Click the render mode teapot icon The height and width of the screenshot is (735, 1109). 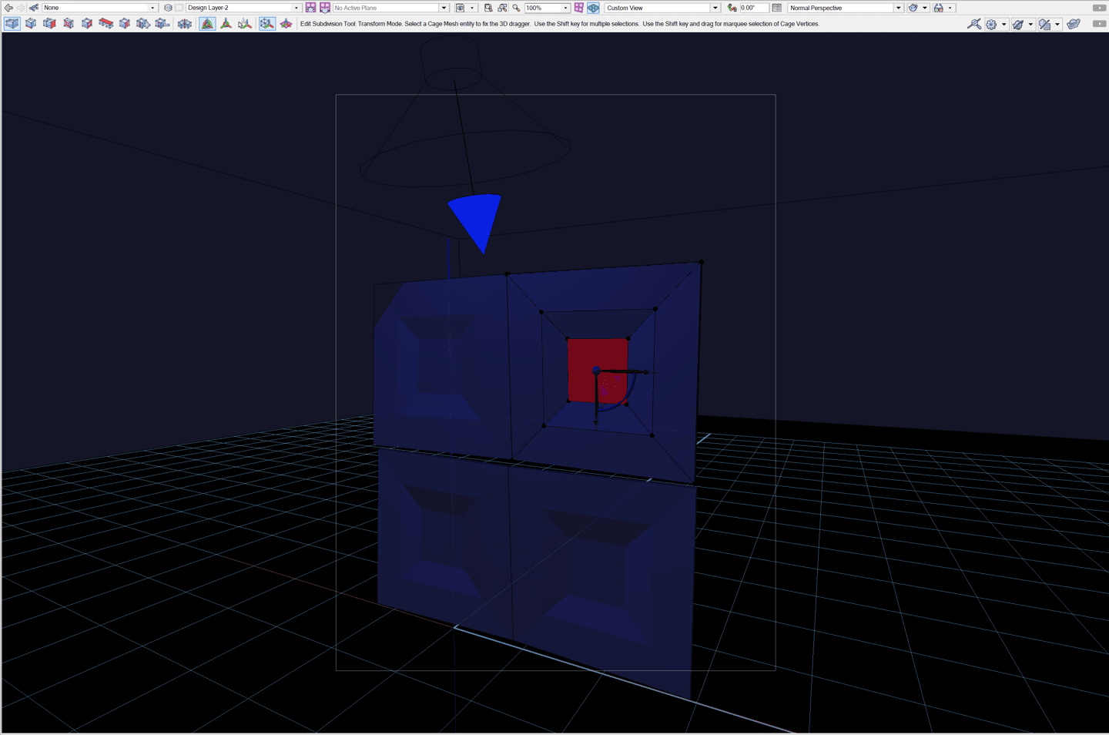pyautogui.click(x=913, y=8)
